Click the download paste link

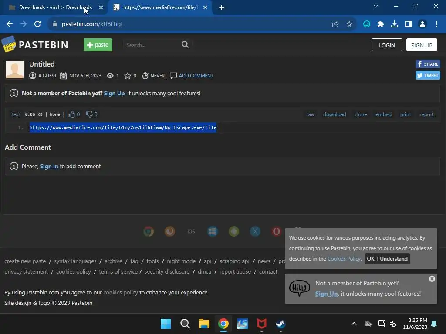334,114
